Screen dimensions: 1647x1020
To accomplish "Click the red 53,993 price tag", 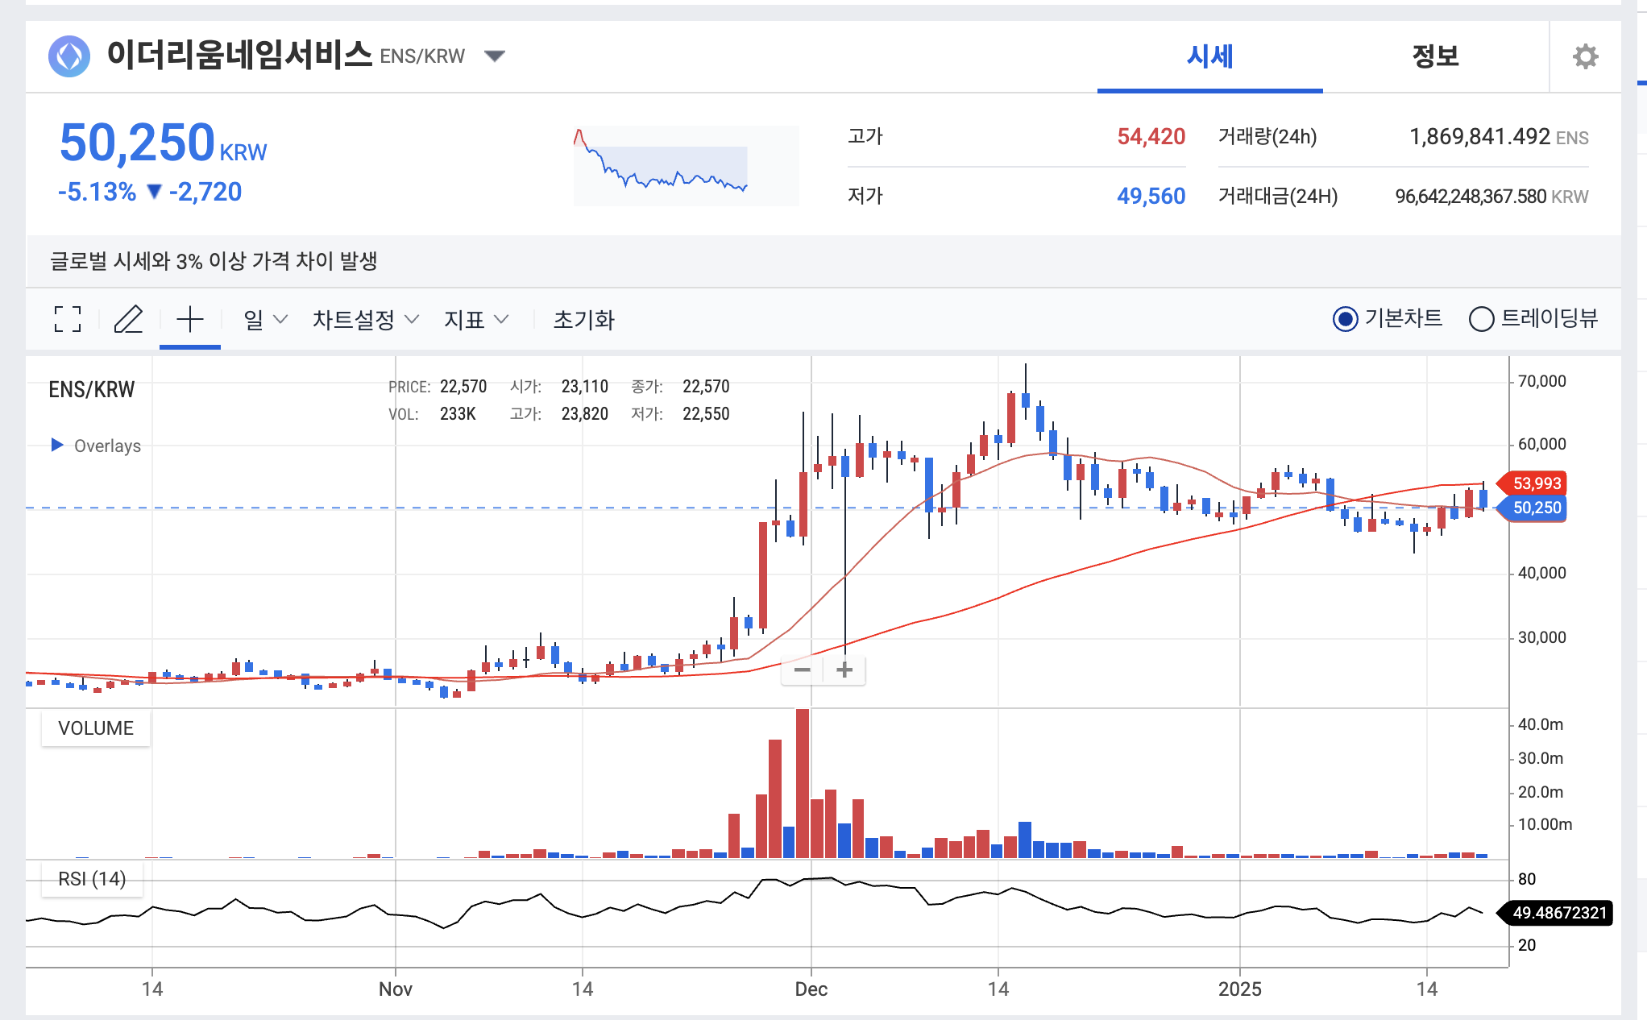I will point(1536,483).
